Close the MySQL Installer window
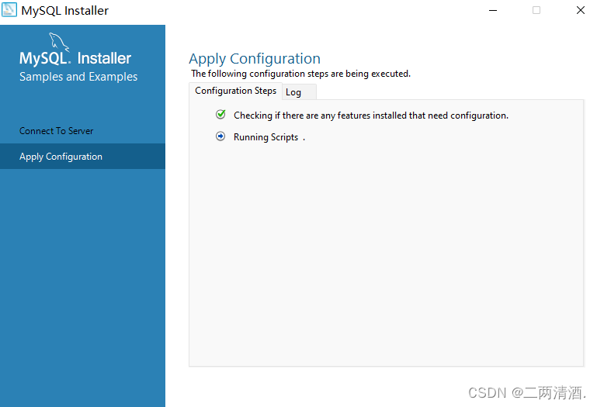 click(580, 10)
